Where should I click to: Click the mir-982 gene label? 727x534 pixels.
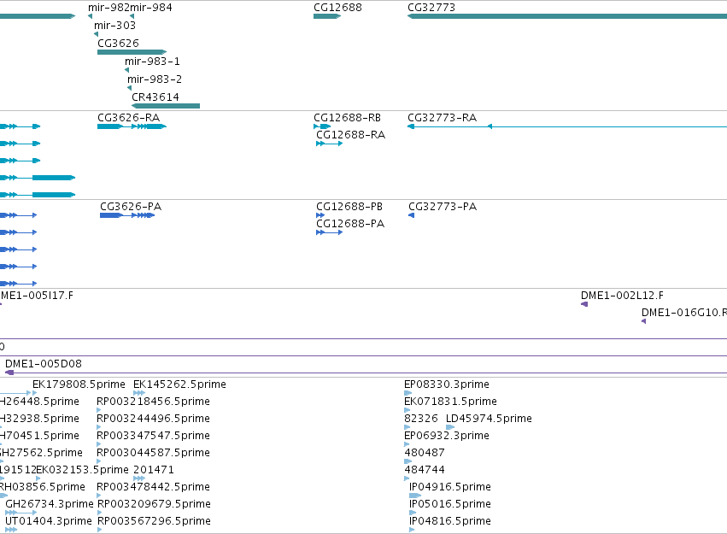(109, 8)
